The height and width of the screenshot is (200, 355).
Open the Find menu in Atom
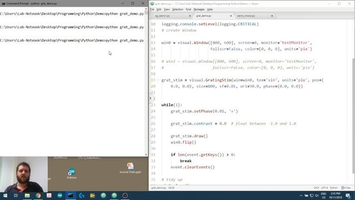[188, 9]
